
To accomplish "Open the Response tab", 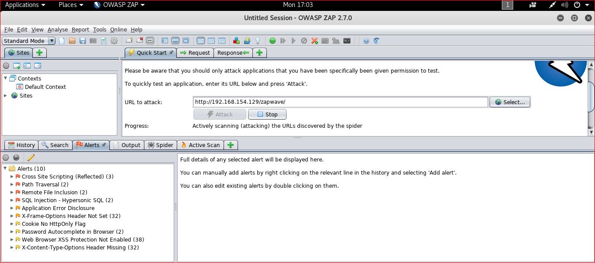I will [233, 53].
